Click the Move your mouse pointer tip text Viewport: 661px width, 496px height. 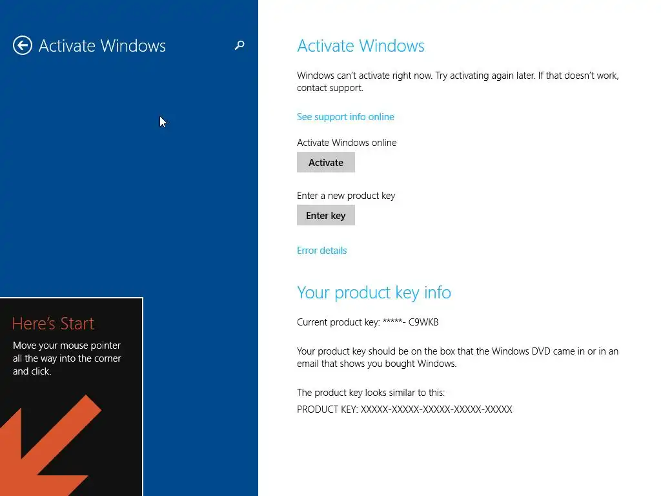coord(66,358)
